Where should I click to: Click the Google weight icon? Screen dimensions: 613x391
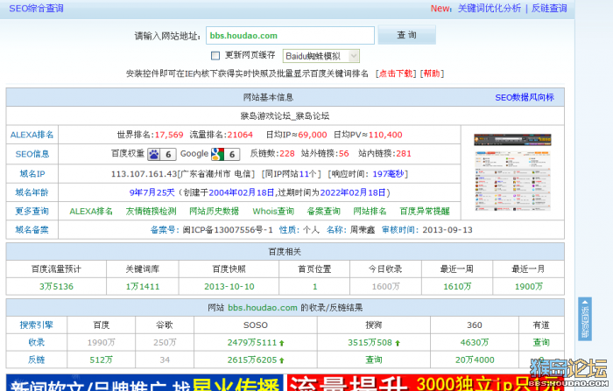[225, 154]
